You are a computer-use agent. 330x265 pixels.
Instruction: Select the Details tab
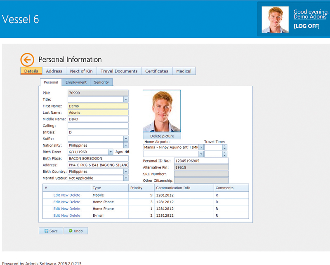(x=31, y=71)
